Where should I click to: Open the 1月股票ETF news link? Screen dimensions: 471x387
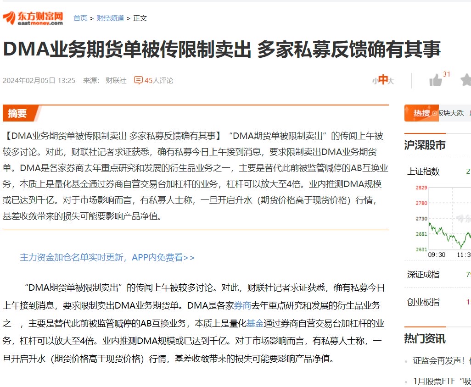click(x=442, y=381)
